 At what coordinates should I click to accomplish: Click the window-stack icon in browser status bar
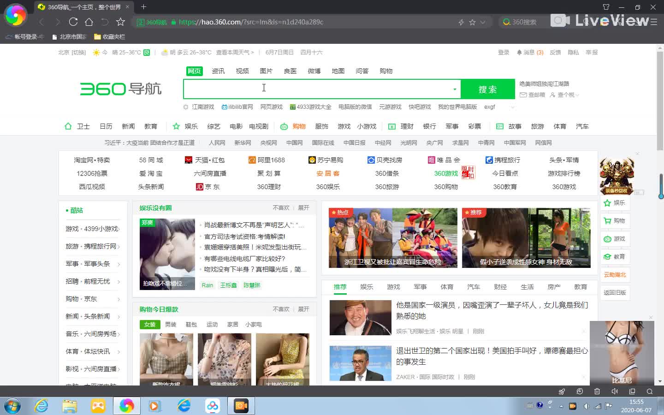click(x=632, y=391)
